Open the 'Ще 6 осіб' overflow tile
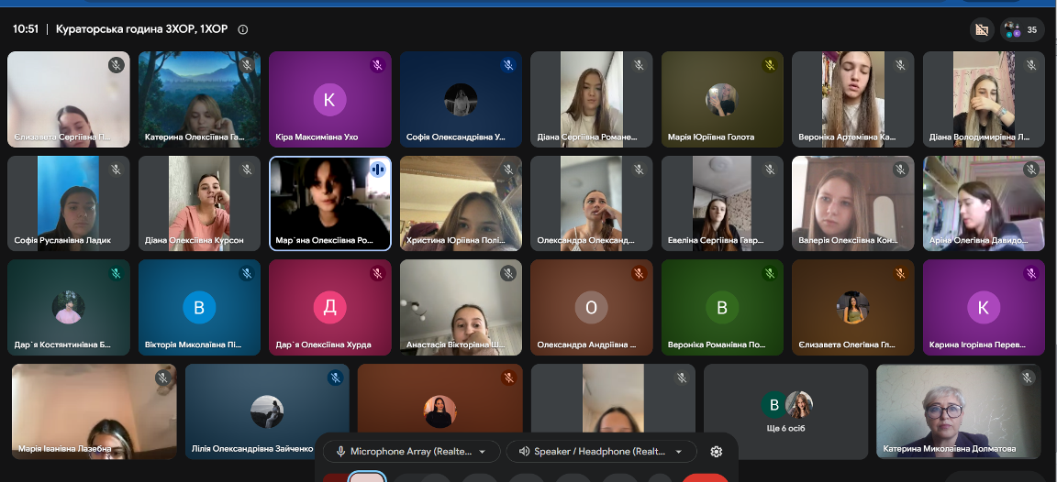The image size is (1057, 482). tap(786, 412)
